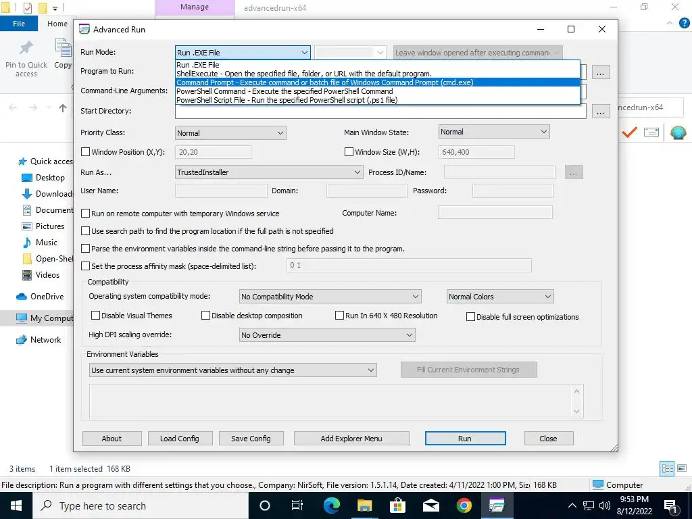The height and width of the screenshot is (519, 692).
Task: Open File Explorer from taskbar
Action: [364, 505]
